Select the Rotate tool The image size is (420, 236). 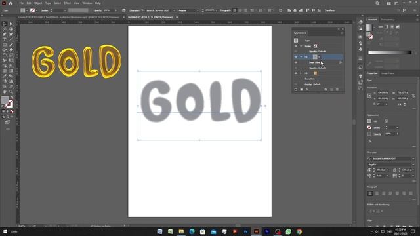click(5, 55)
